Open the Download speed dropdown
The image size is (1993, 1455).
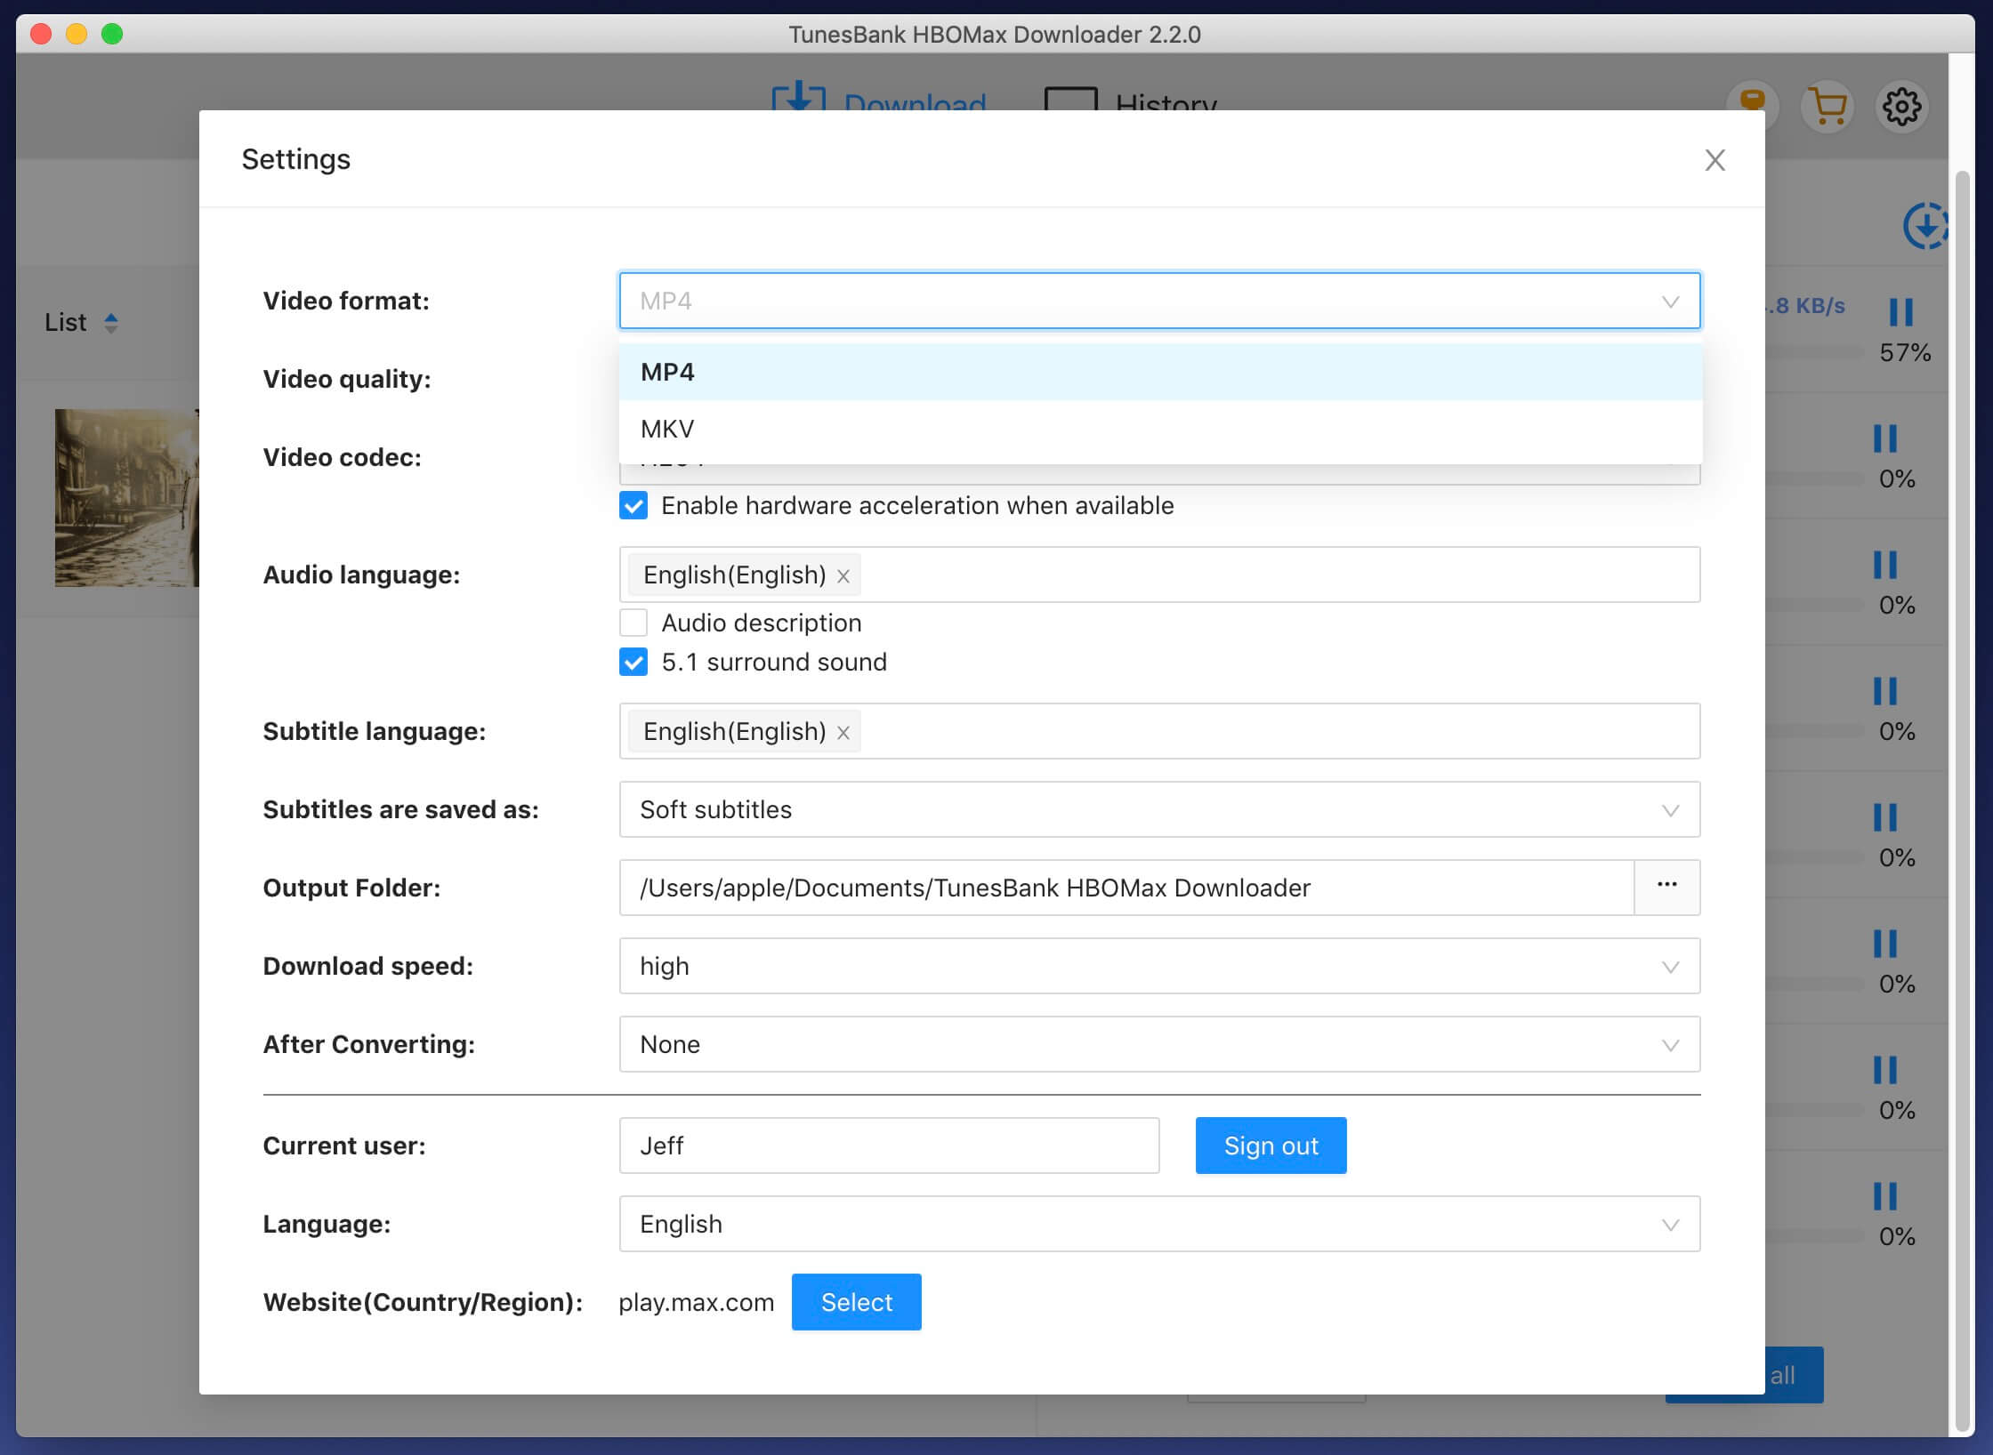click(1159, 966)
